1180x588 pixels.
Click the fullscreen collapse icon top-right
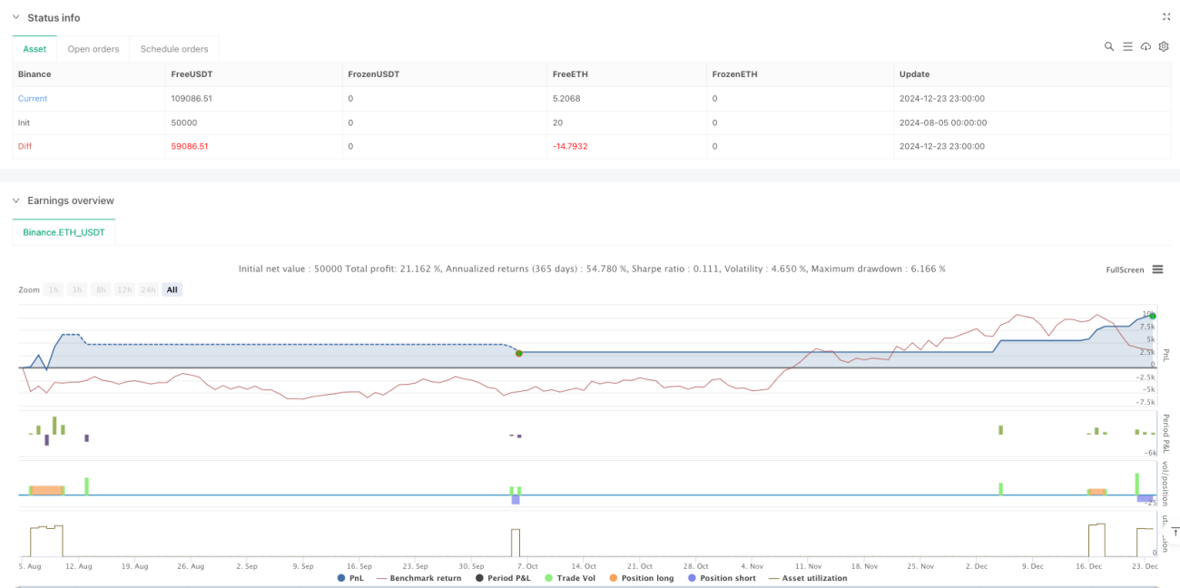point(1166,17)
